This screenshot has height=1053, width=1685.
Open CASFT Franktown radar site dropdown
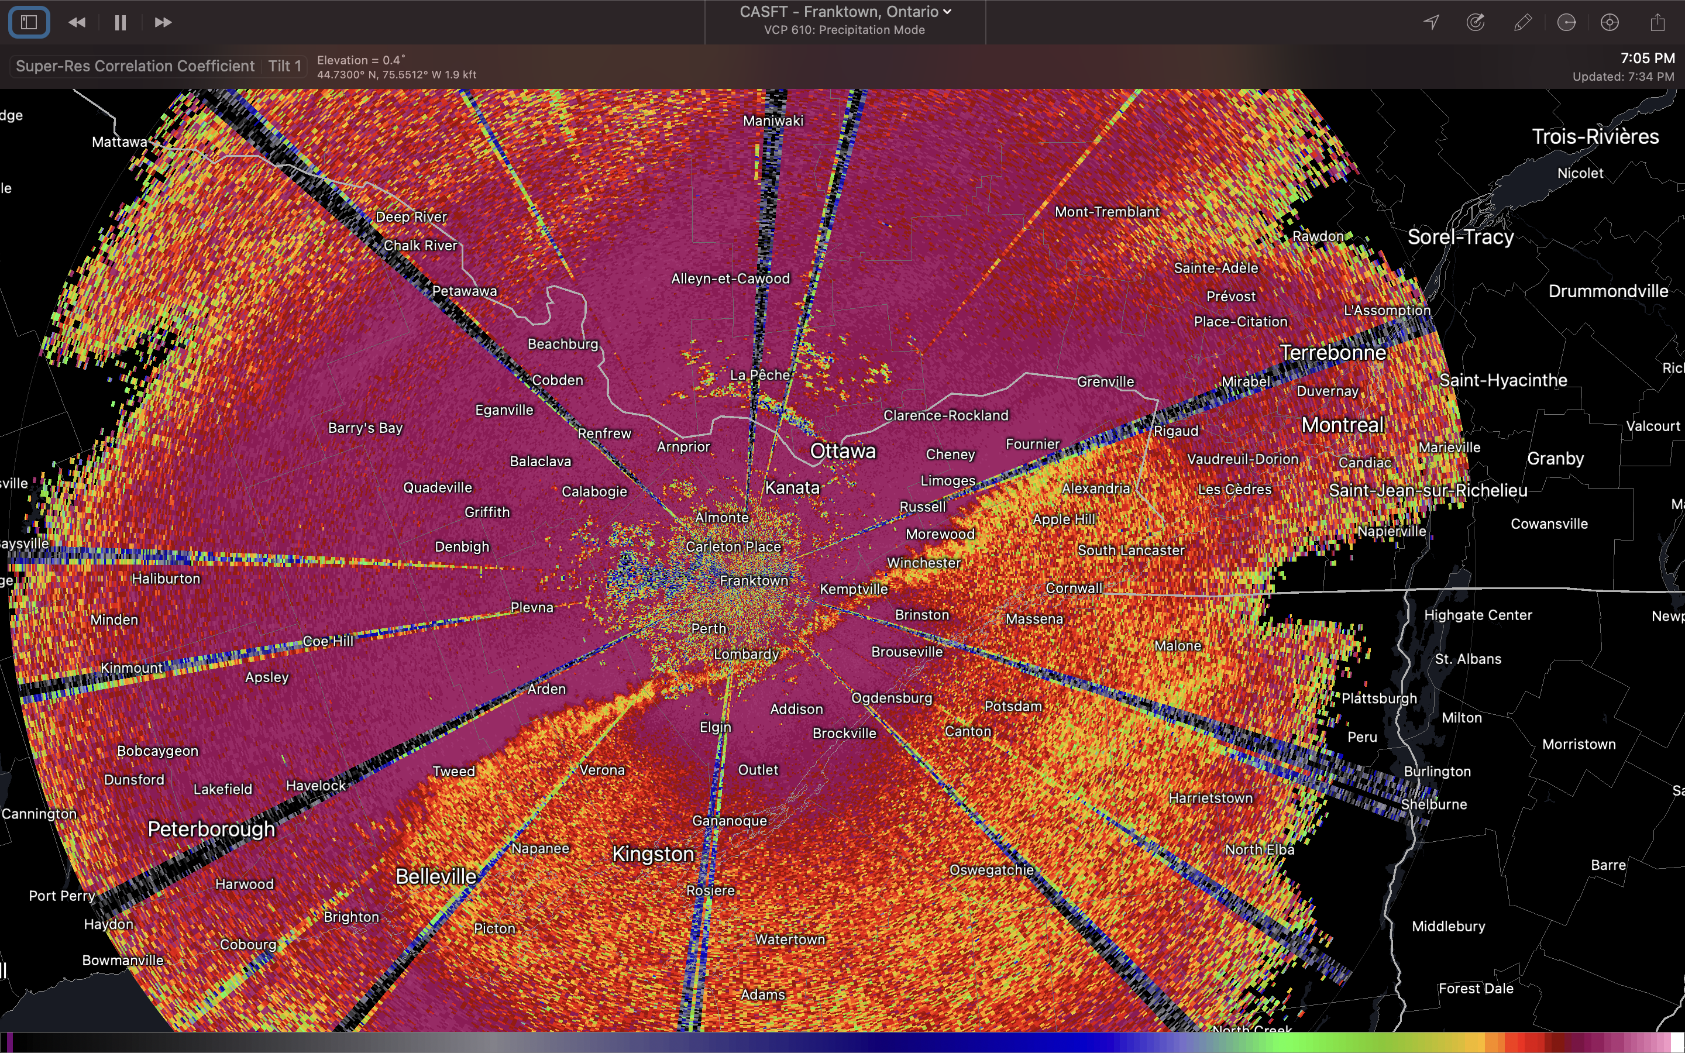[x=845, y=12]
